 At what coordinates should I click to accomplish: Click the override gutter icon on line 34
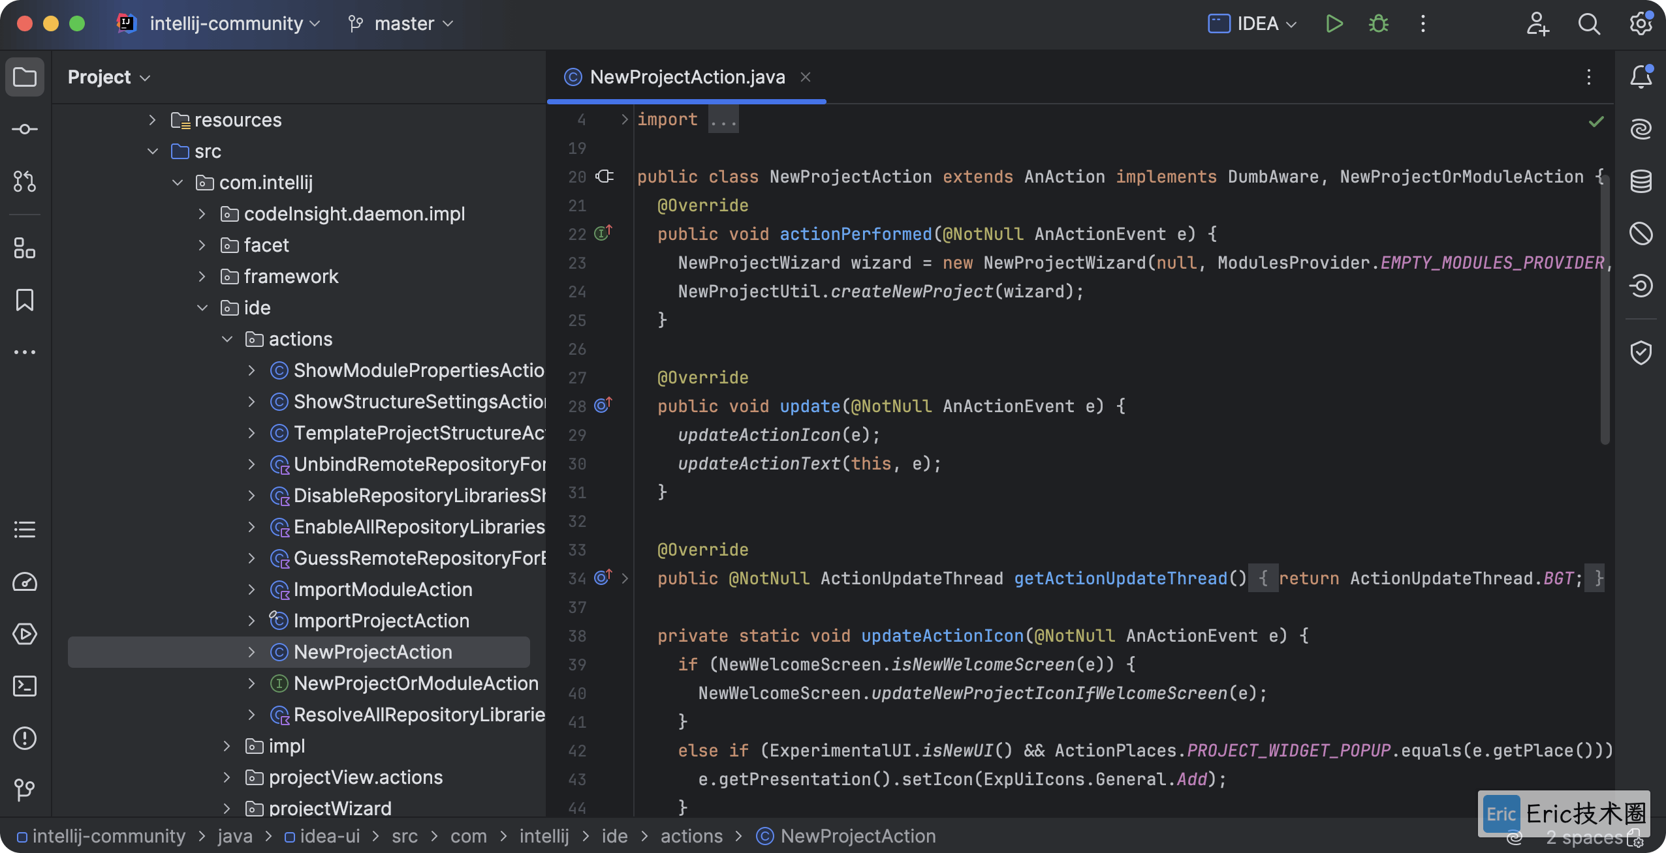[603, 577]
